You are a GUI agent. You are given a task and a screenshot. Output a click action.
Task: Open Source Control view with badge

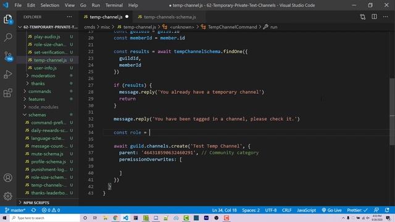pyautogui.click(x=8, y=56)
